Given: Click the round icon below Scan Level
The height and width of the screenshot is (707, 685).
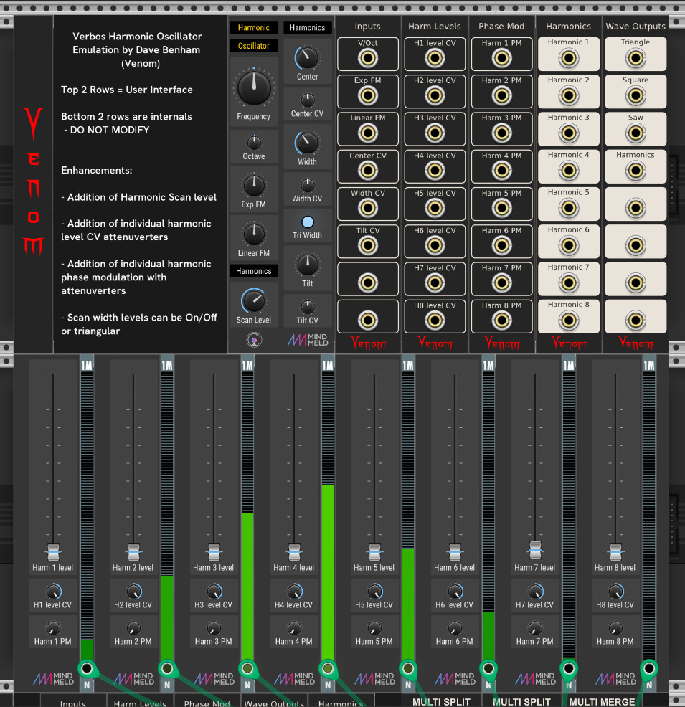Looking at the screenshot, I should click(254, 340).
